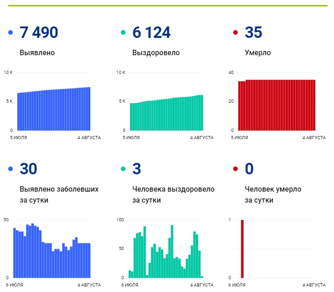
Task: Click the last short bar in daily recovered chart
Action: coord(202,277)
